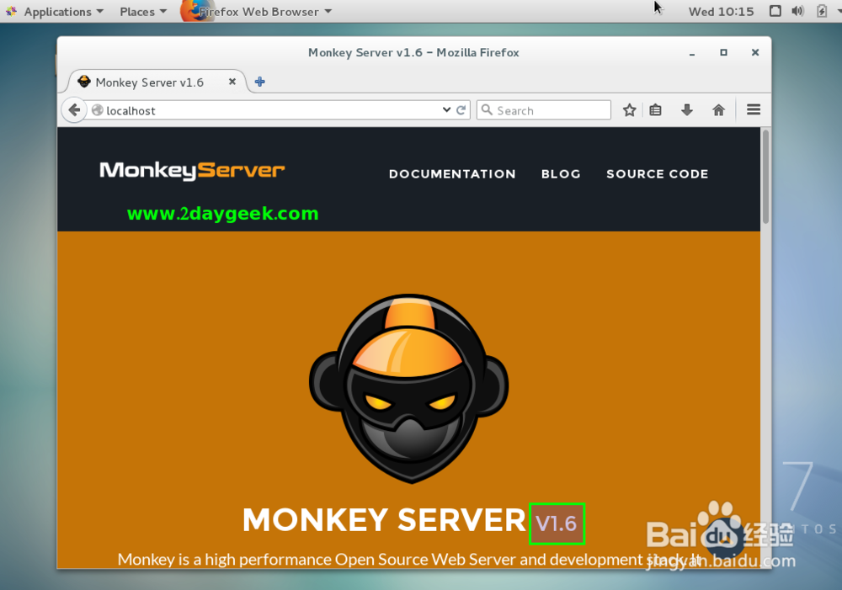
Task: Open the SOURCE CODE link
Action: coord(658,174)
